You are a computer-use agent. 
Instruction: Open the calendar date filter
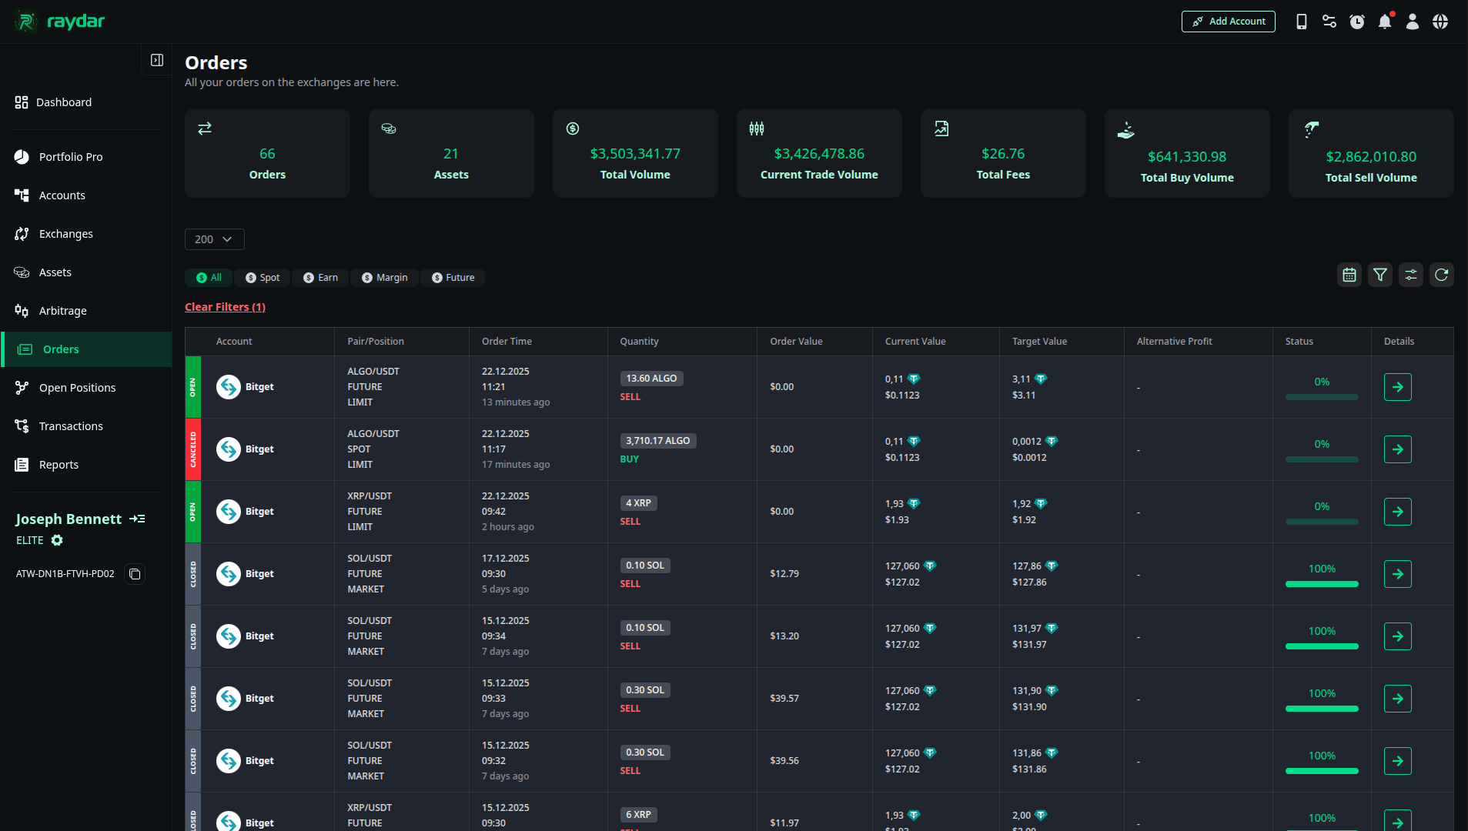click(x=1349, y=275)
